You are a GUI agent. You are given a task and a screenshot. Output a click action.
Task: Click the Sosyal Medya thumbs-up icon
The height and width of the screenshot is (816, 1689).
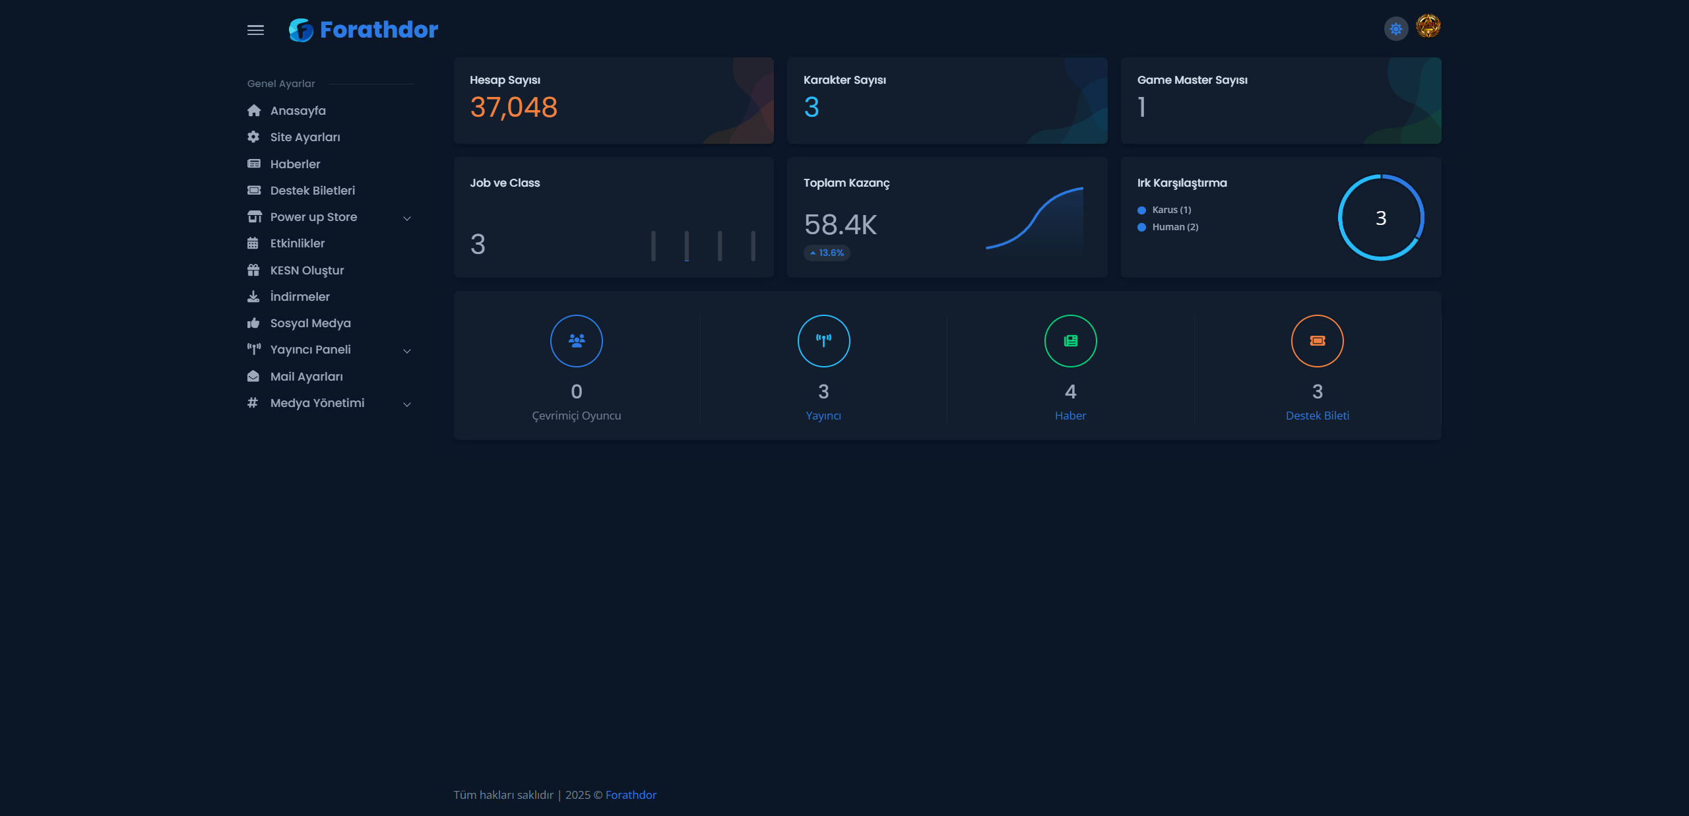click(x=253, y=323)
